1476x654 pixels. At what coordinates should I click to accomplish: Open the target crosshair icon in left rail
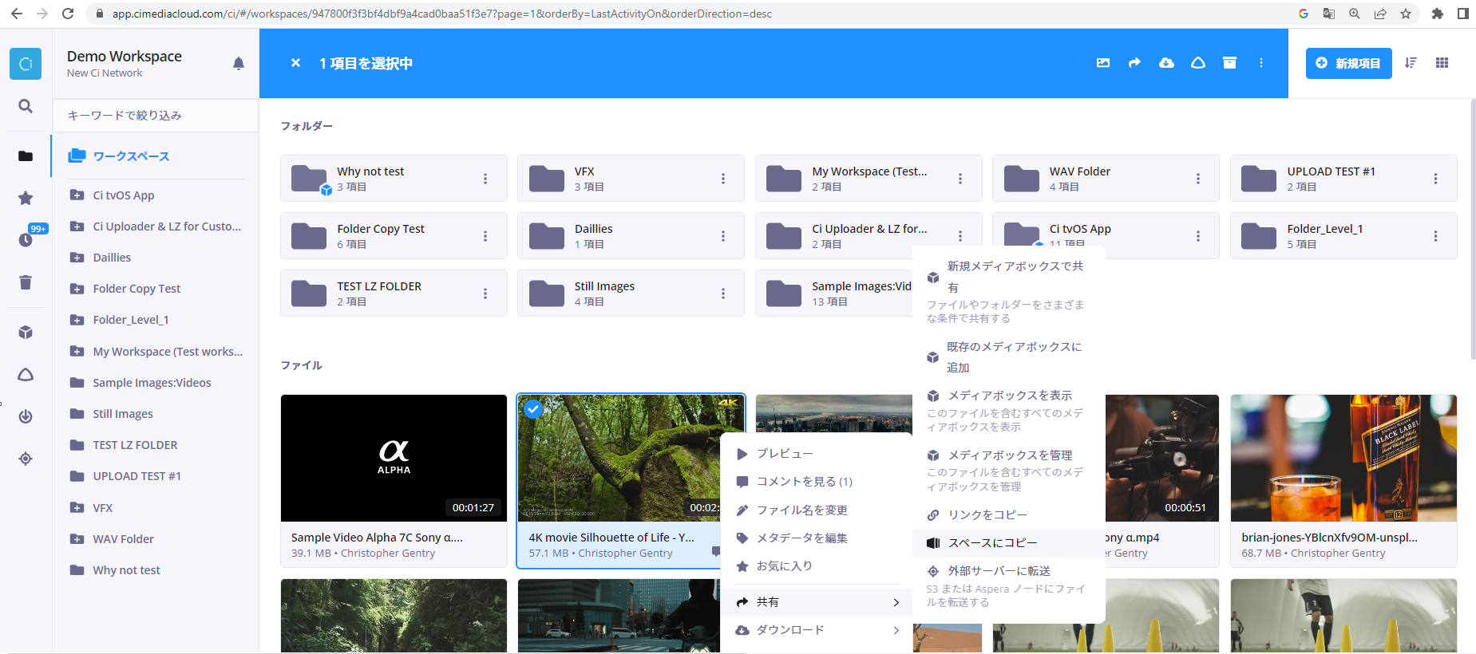(x=26, y=459)
